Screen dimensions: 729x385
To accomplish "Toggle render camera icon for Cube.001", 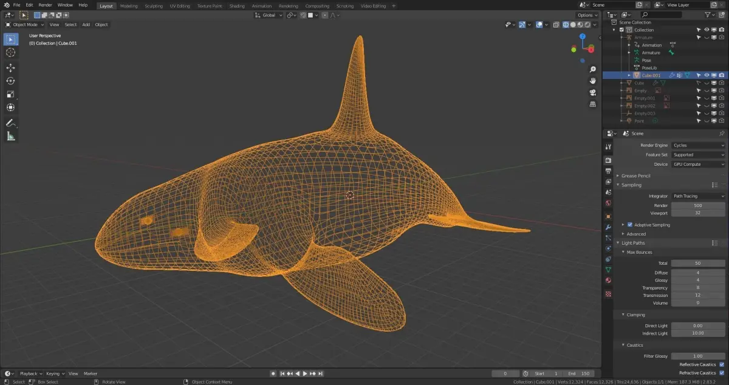I will tap(721, 75).
